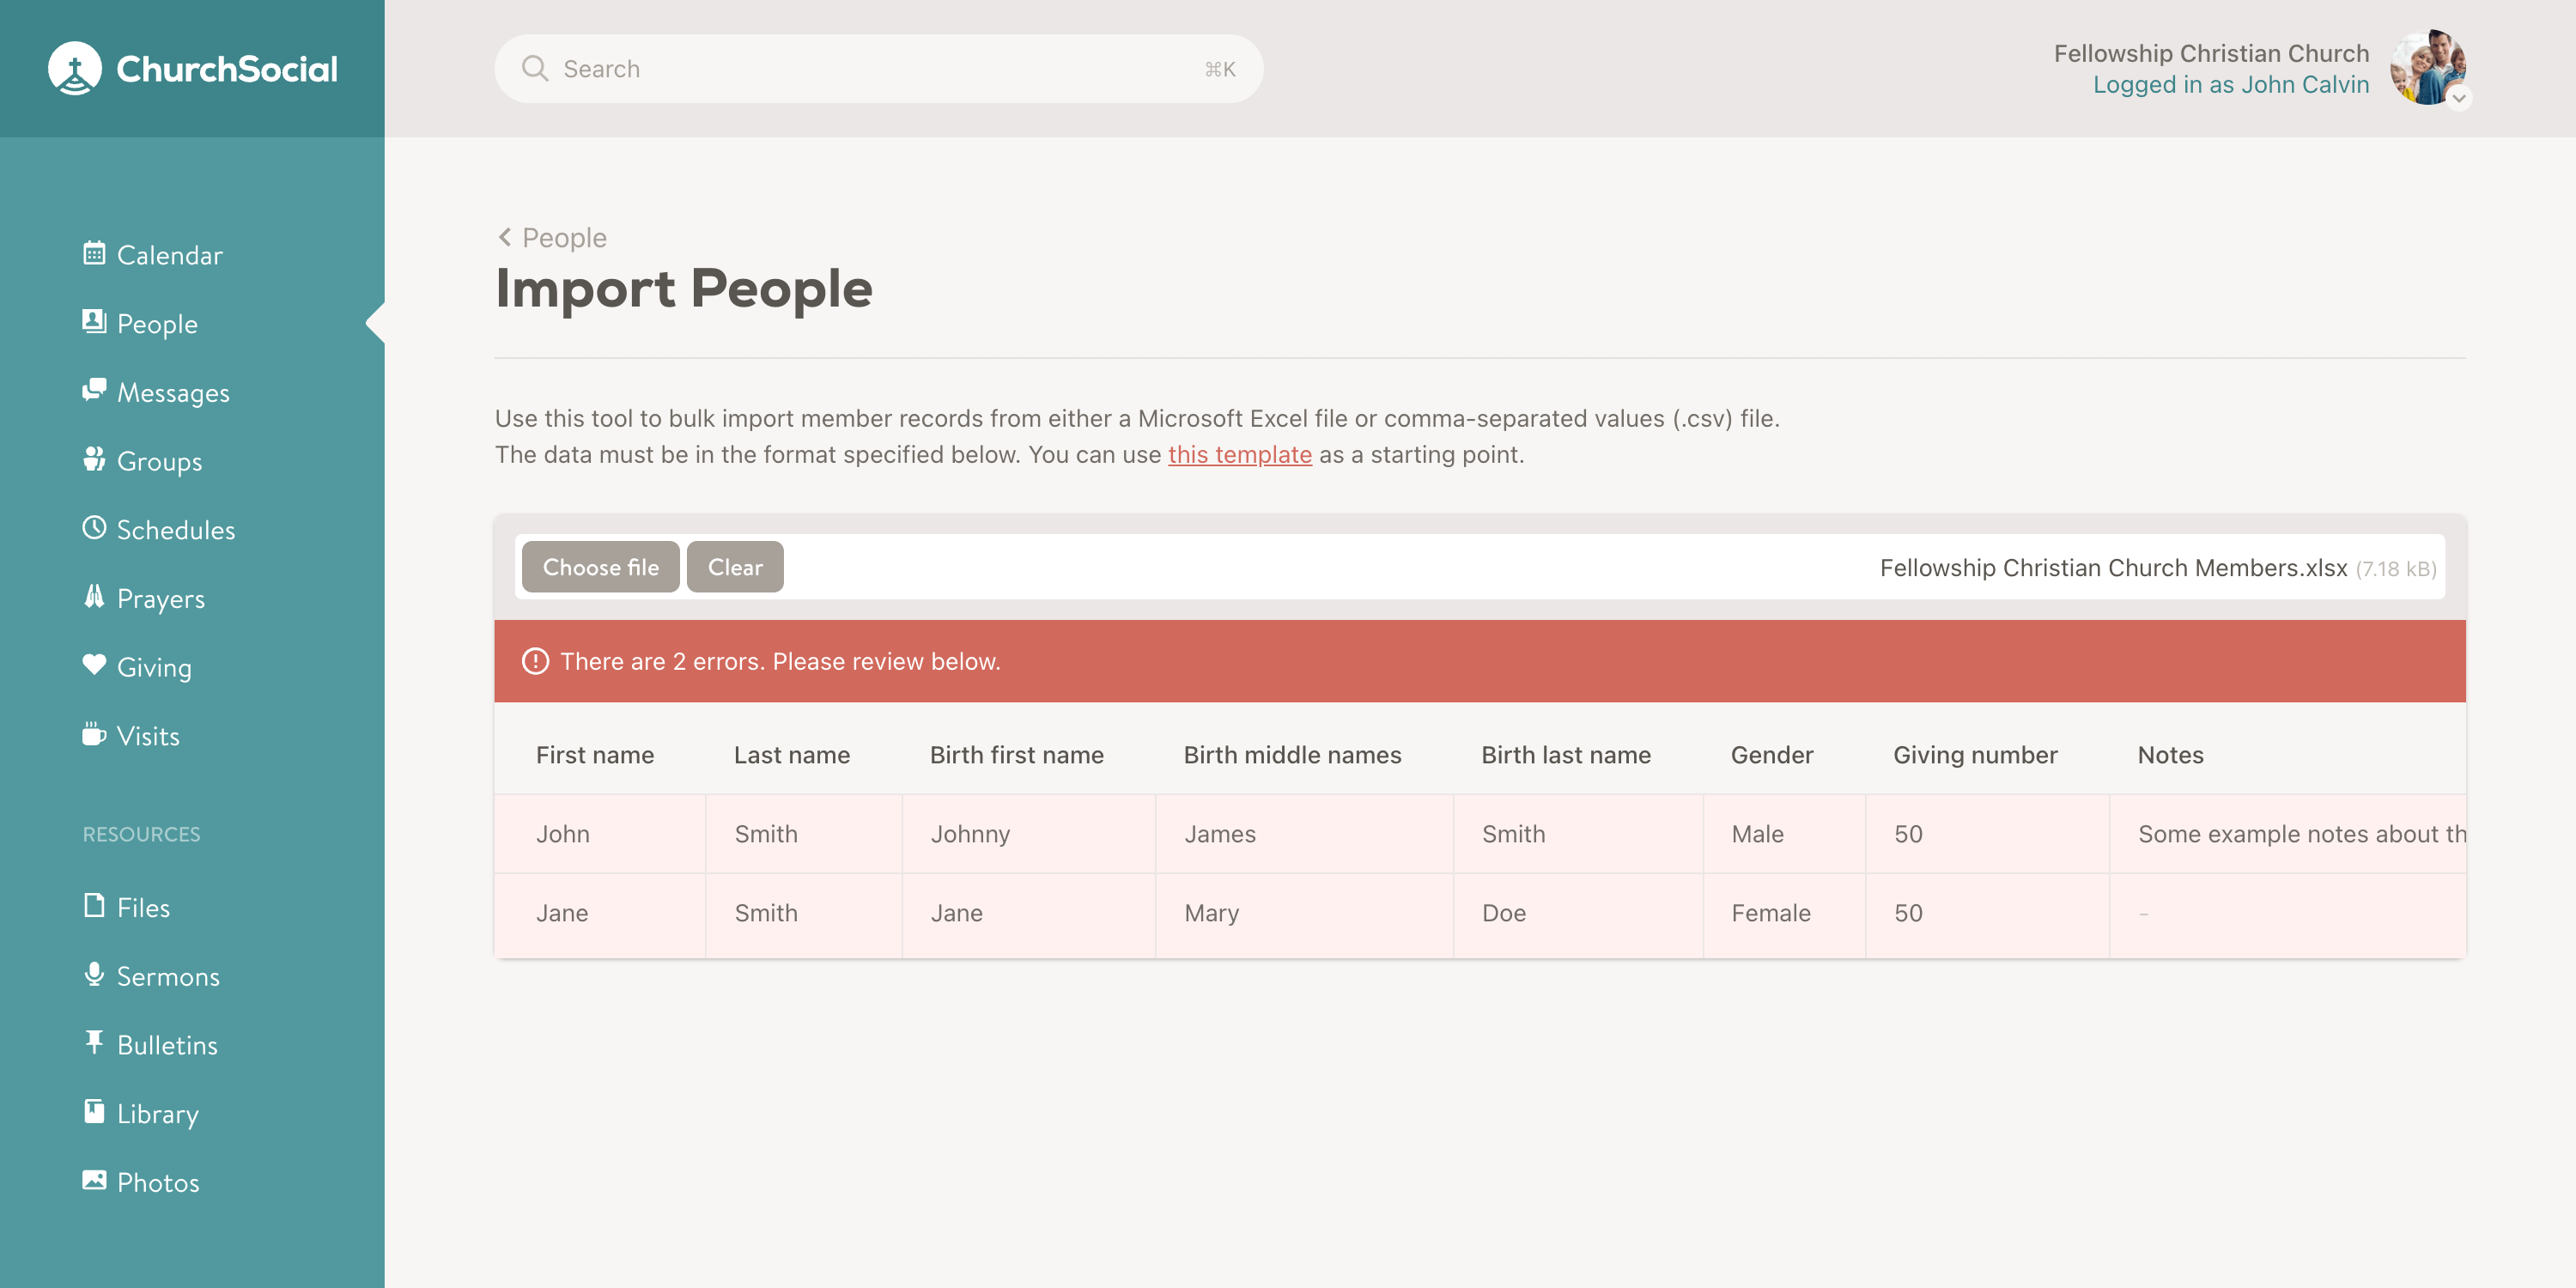Click the Files sidebar label

(143, 907)
